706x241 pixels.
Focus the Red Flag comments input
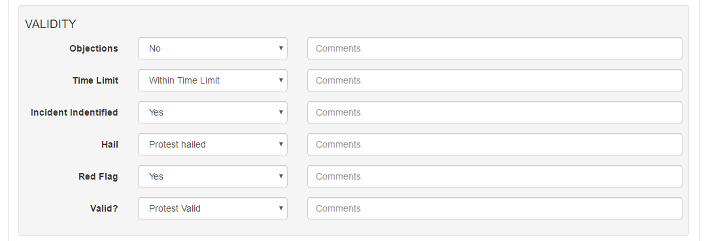[494, 176]
